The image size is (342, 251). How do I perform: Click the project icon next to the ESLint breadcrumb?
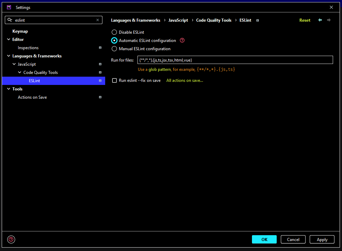pos(257,21)
